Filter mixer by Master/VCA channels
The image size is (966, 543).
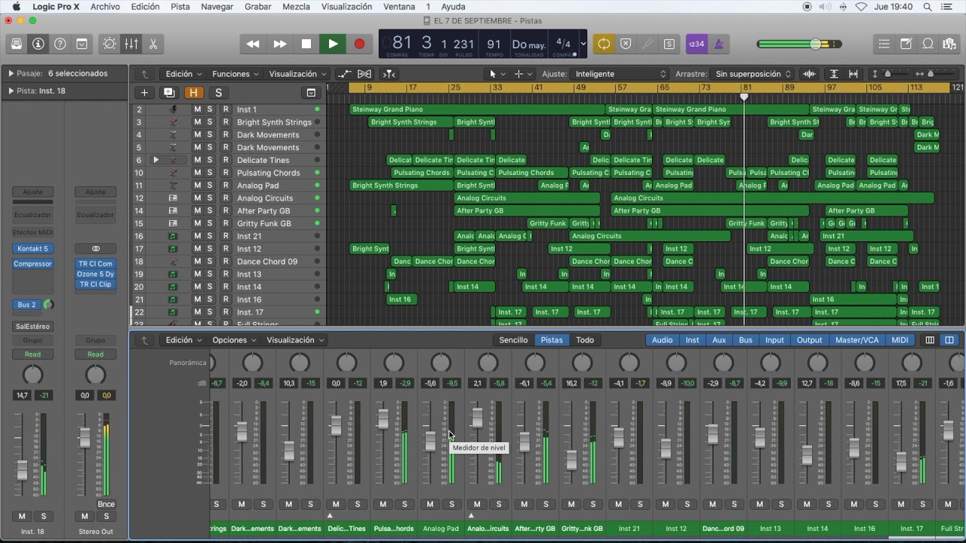(x=857, y=340)
